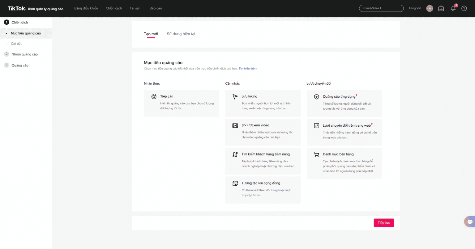The height and width of the screenshot is (249, 475).
Task: Click the Lưu lượng cursor icon
Action: [235, 97]
